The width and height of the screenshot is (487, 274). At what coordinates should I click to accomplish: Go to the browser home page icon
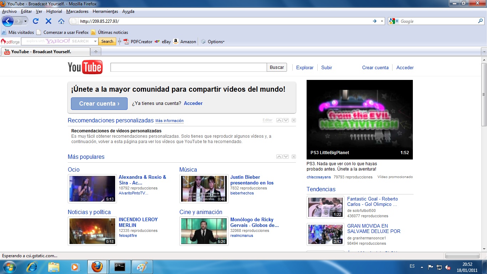tap(61, 21)
